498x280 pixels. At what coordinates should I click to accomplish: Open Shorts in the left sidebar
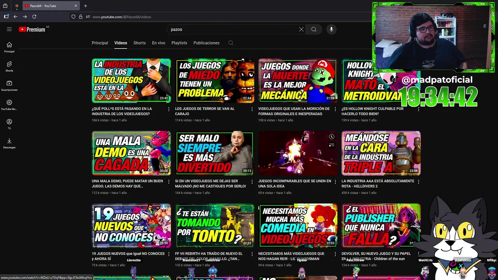pyautogui.click(x=9, y=66)
